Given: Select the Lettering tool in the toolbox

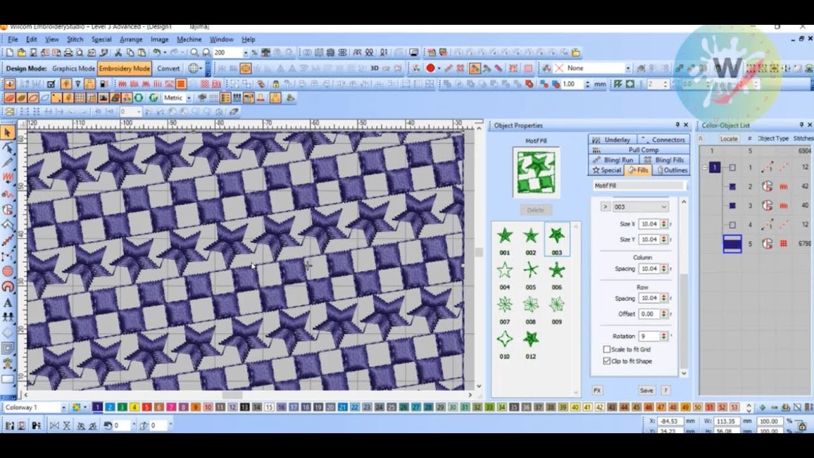Looking at the screenshot, I should point(8,303).
